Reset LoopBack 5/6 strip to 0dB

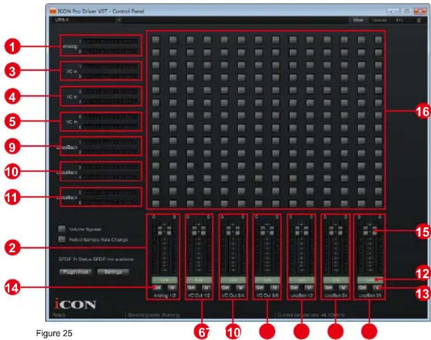click(363, 287)
